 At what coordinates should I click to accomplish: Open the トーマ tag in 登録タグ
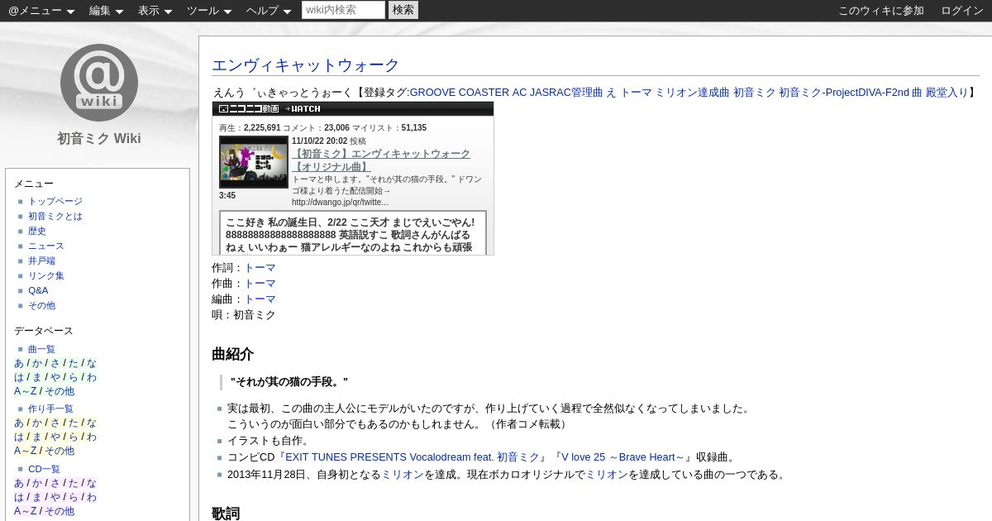pos(636,93)
